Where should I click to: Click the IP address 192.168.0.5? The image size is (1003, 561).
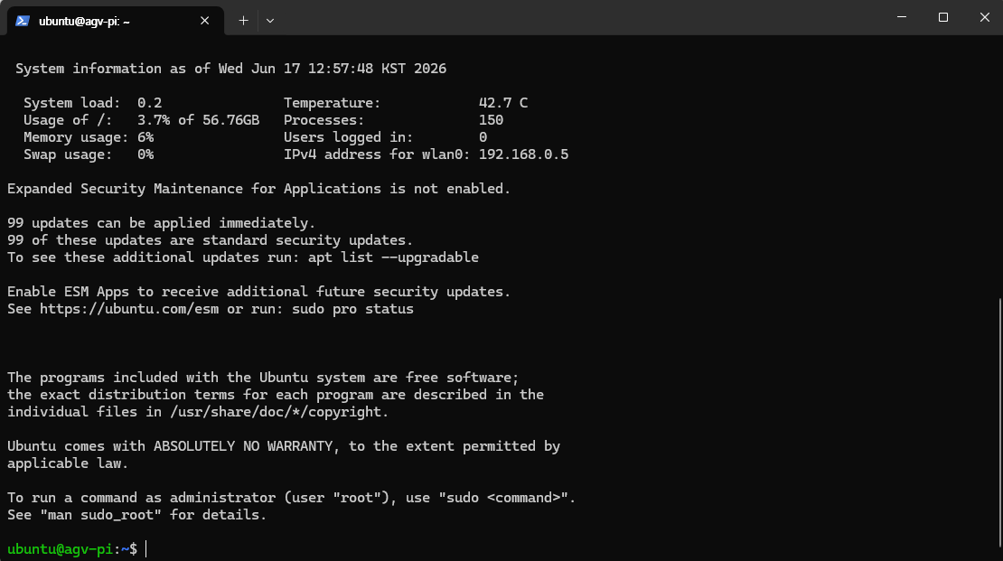click(x=523, y=154)
